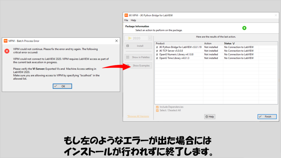Click the Show in Palettes grid icon
This screenshot has height=158, width=281.
pyautogui.click(x=128, y=57)
